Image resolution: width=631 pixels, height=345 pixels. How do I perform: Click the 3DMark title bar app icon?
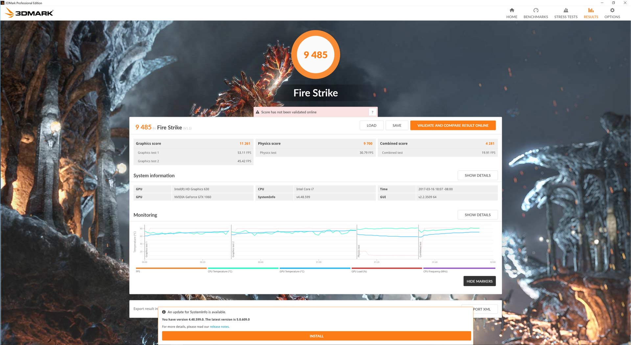[3, 3]
